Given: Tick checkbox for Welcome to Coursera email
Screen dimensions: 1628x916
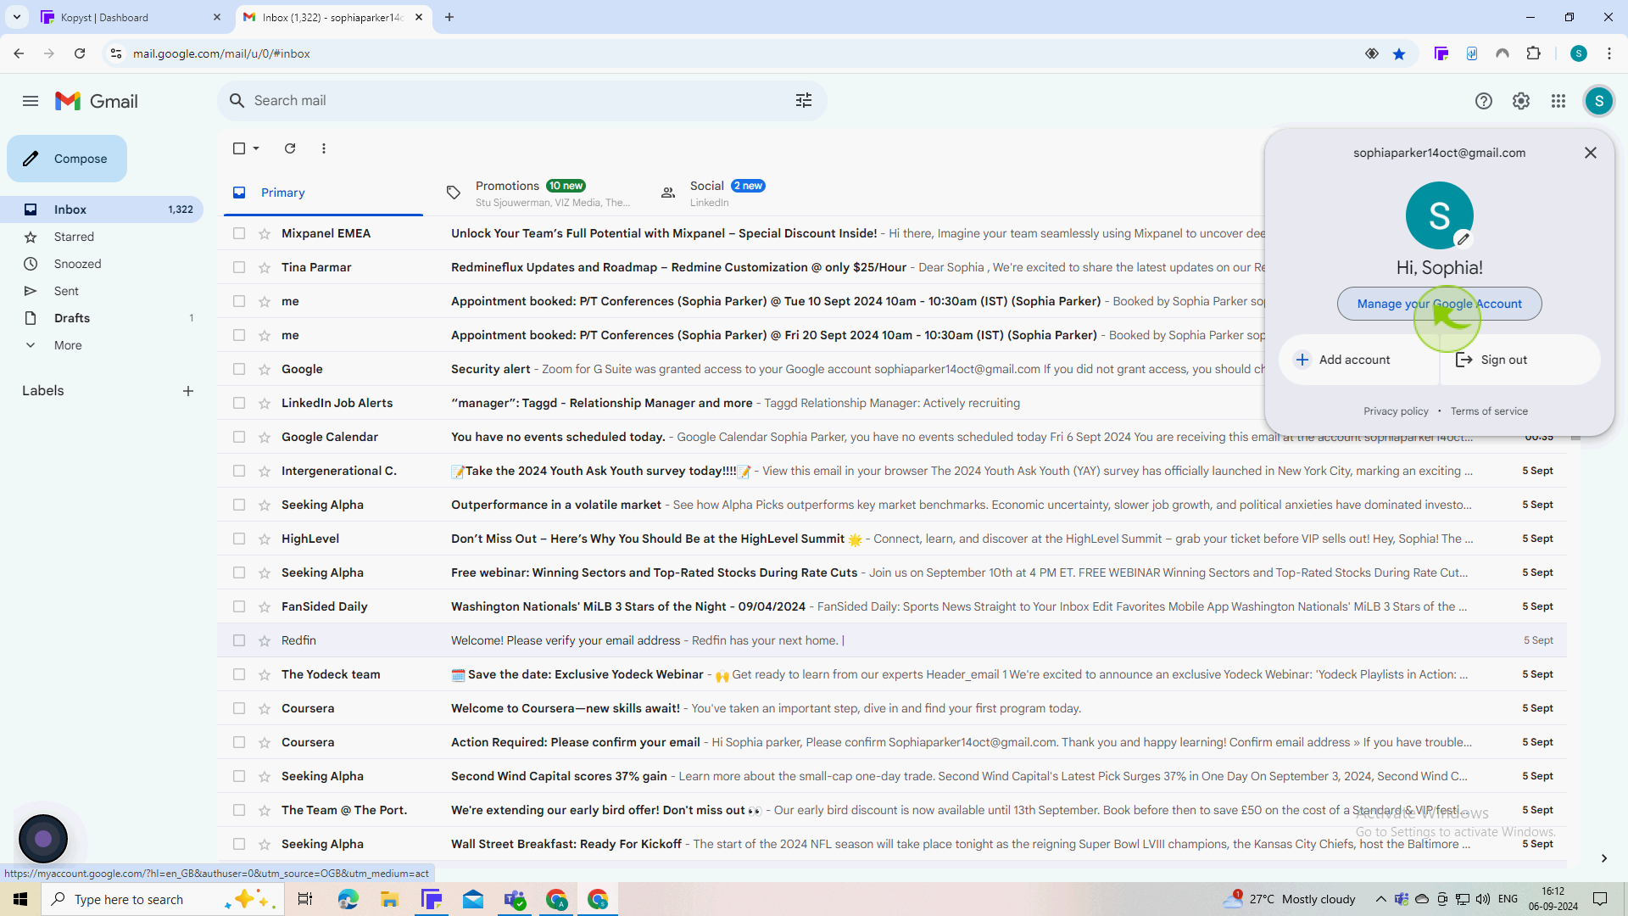Looking at the screenshot, I should pos(239,708).
